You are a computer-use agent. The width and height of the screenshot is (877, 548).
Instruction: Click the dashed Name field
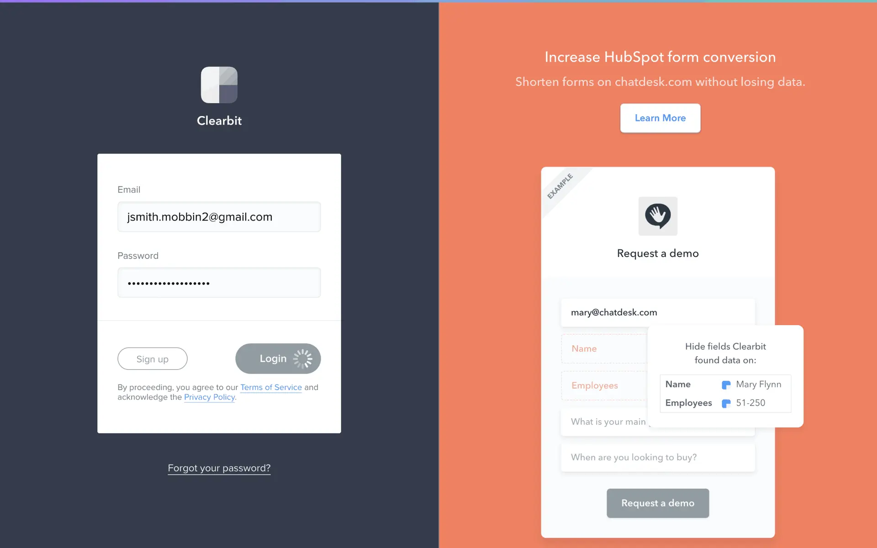click(604, 349)
